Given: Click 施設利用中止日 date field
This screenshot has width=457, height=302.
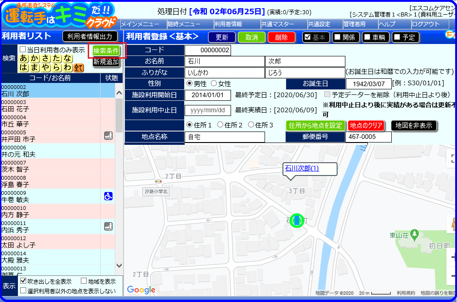Looking at the screenshot, I should [208, 110].
